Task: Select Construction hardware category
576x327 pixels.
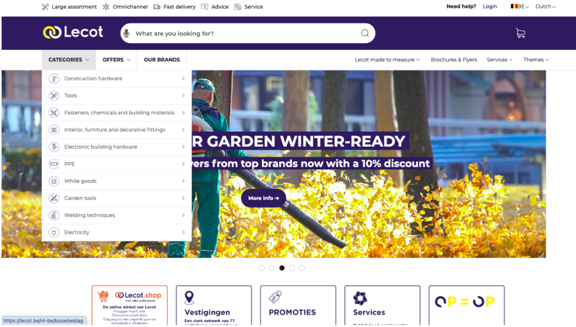Action: coord(117,79)
